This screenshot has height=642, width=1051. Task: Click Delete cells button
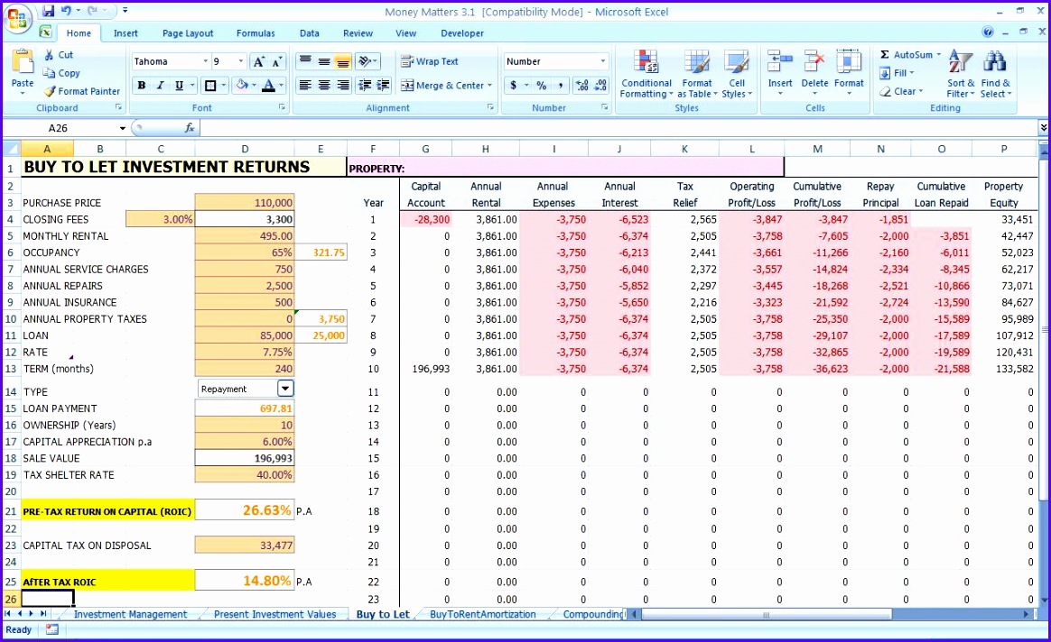click(x=814, y=72)
